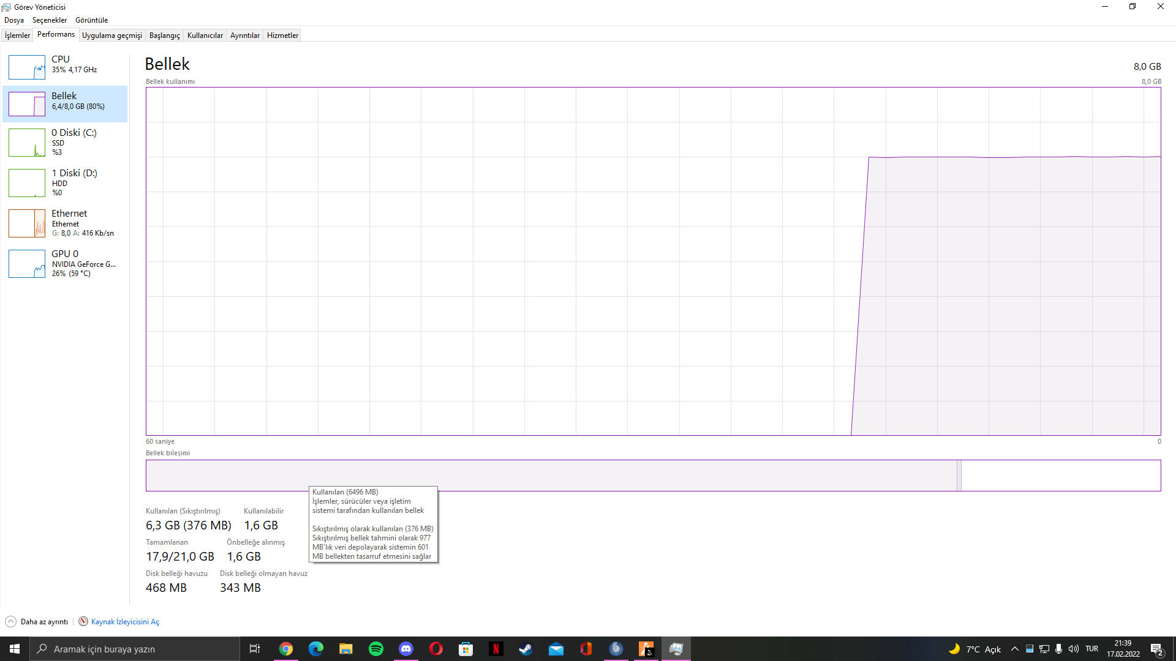Open the Dosya menu
The width and height of the screenshot is (1176, 661).
[x=14, y=20]
